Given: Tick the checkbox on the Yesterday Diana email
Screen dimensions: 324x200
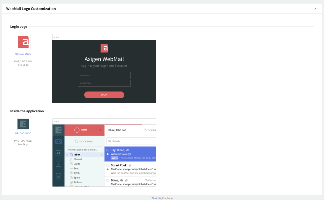Looking at the screenshot, I should click(x=108, y=180).
